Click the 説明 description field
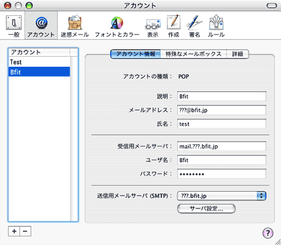281x245 pixels. 221,96
